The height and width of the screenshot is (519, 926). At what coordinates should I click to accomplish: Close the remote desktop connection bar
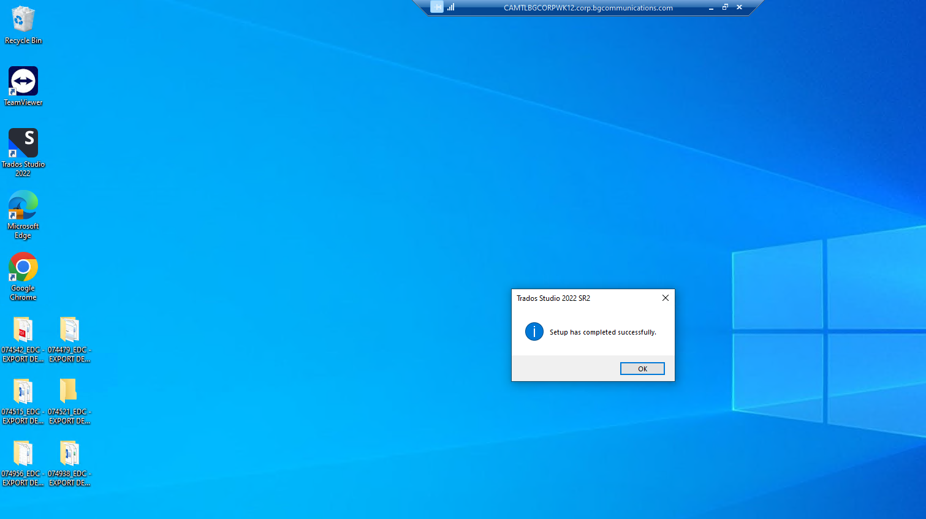[x=739, y=7]
